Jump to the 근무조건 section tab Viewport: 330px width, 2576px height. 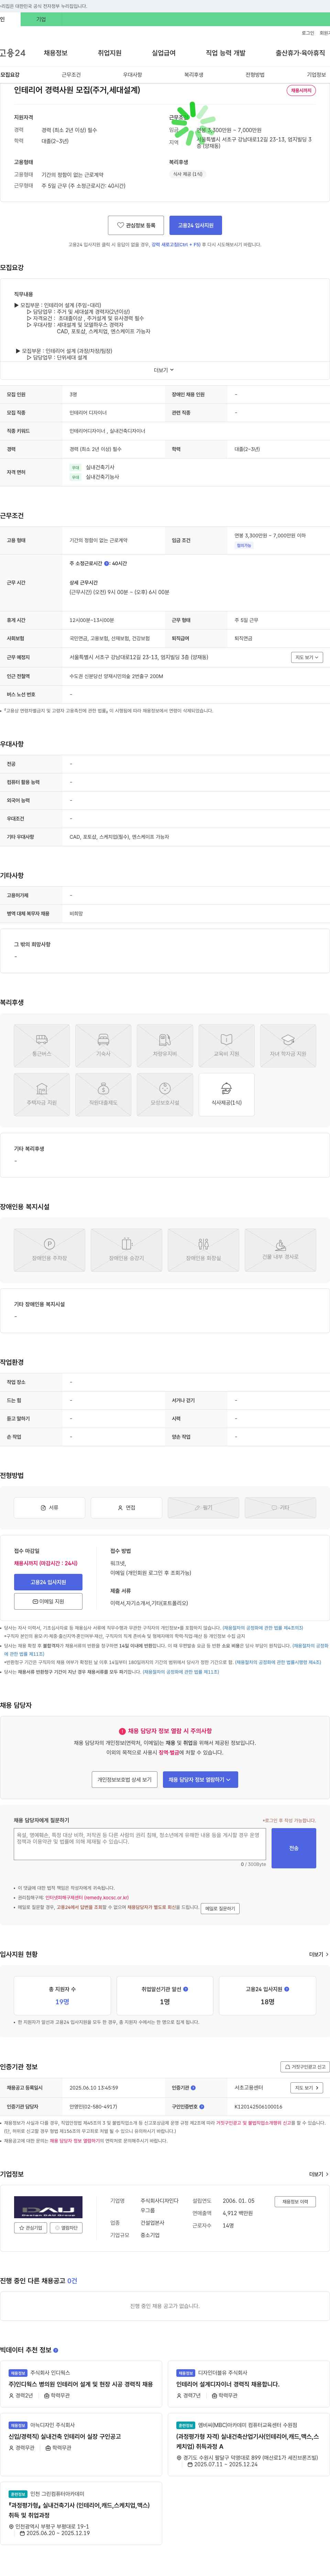(71, 75)
